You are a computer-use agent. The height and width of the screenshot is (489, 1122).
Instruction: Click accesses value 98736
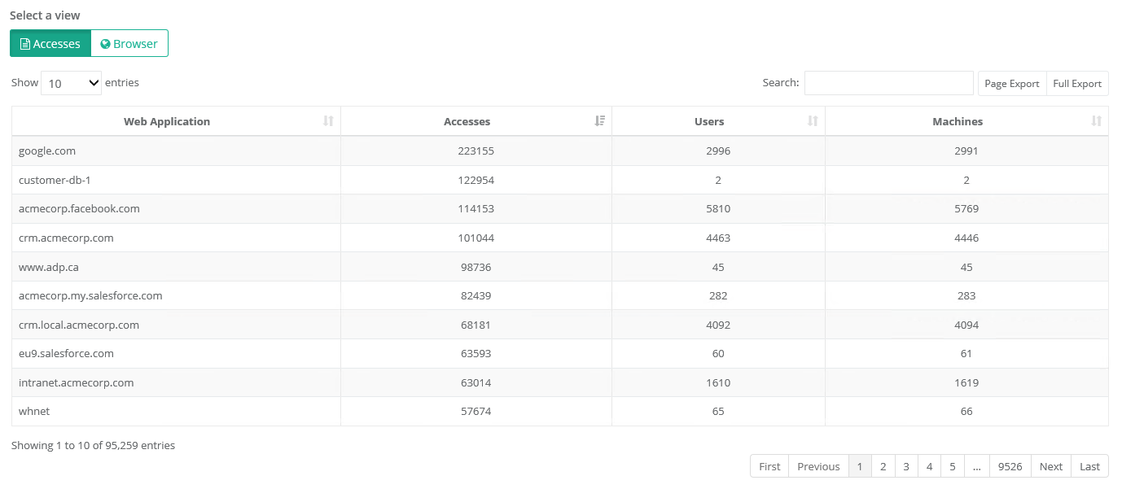[476, 267]
